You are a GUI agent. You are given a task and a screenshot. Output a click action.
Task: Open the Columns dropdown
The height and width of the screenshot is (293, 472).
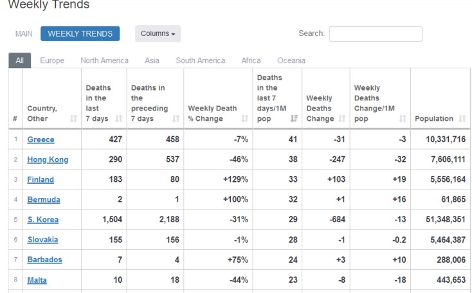pyautogui.click(x=158, y=33)
